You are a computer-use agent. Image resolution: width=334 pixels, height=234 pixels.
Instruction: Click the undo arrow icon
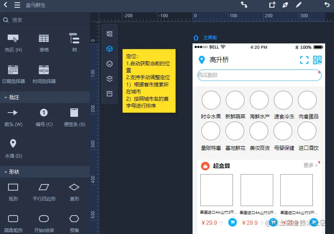327,5
